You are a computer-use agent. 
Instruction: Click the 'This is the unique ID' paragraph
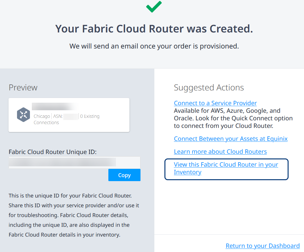74,215
